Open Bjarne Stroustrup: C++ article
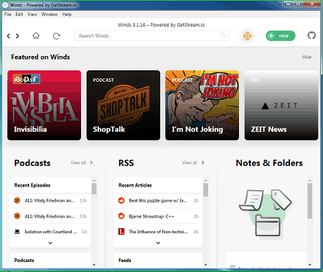The width and height of the screenshot is (323, 272). tap(159, 216)
